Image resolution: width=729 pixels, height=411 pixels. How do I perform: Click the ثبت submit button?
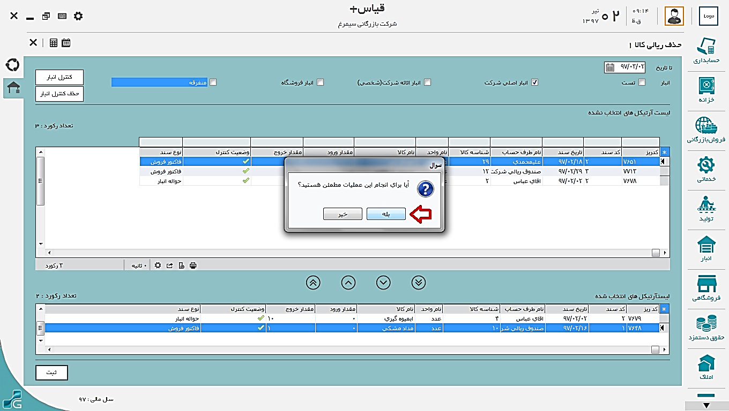[x=52, y=372]
